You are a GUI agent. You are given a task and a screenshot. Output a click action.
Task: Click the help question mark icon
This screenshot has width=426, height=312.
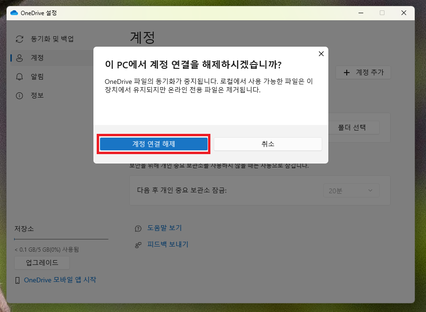pos(138,229)
